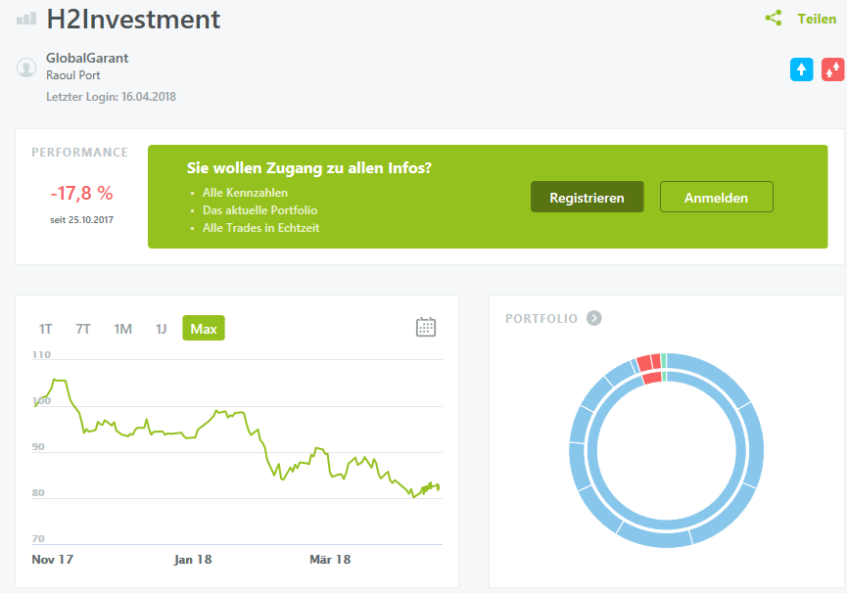Click the -17,8 % performance value
The height and width of the screenshot is (593, 847).
82,193
